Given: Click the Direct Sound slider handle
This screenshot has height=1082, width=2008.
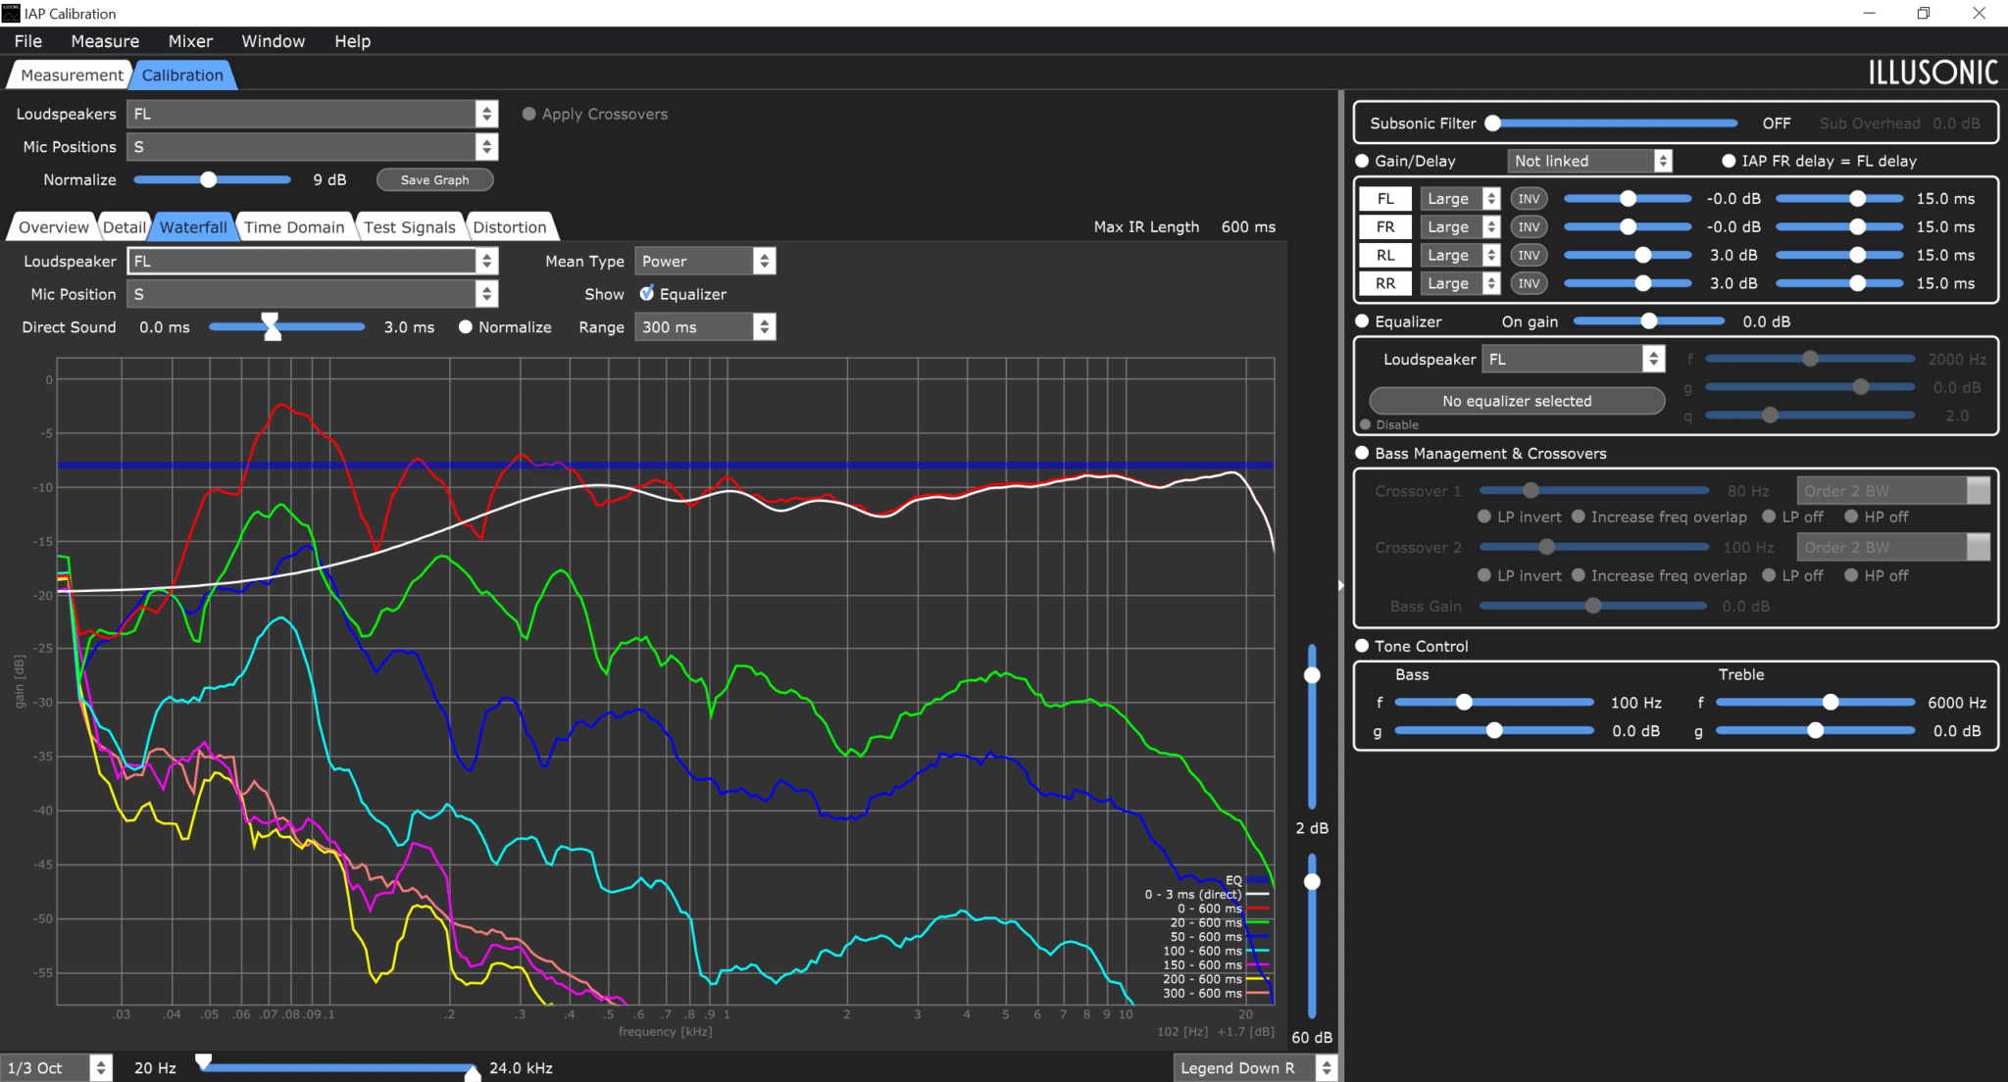Looking at the screenshot, I should pyautogui.click(x=271, y=327).
